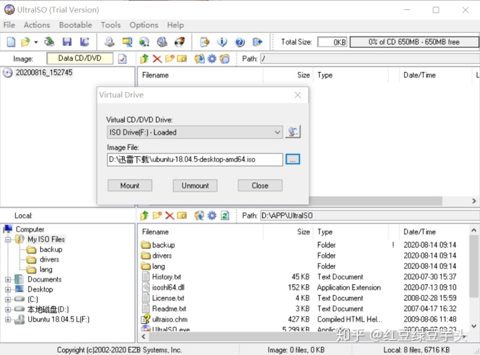Click the Mount button
The height and width of the screenshot is (355, 480).
(130, 186)
